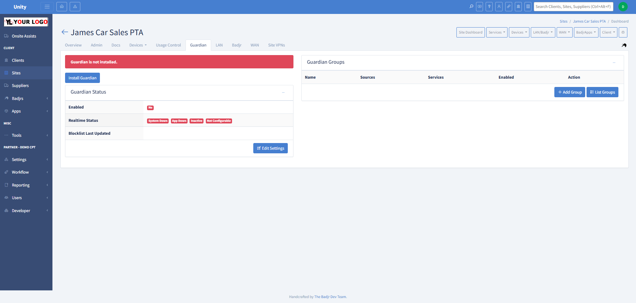Image resolution: width=636 pixels, height=303 pixels.
Task: Expand the Badjrs sidebar menu
Action: [26, 99]
